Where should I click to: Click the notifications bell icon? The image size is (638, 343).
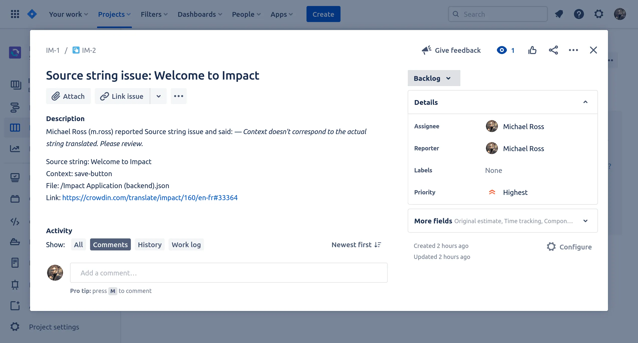click(x=559, y=14)
